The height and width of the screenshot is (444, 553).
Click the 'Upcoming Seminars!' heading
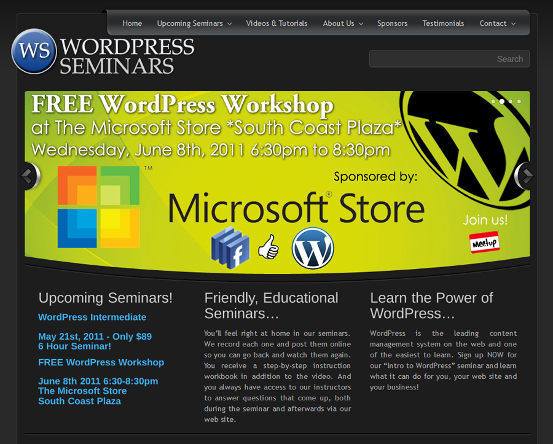[106, 298]
